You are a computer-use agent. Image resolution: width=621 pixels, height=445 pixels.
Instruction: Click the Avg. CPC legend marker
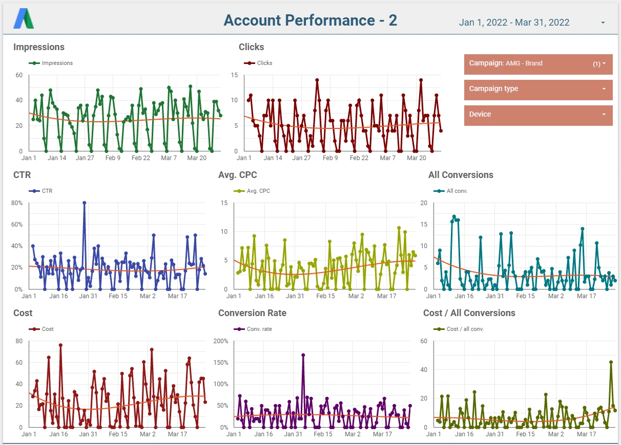[239, 191]
